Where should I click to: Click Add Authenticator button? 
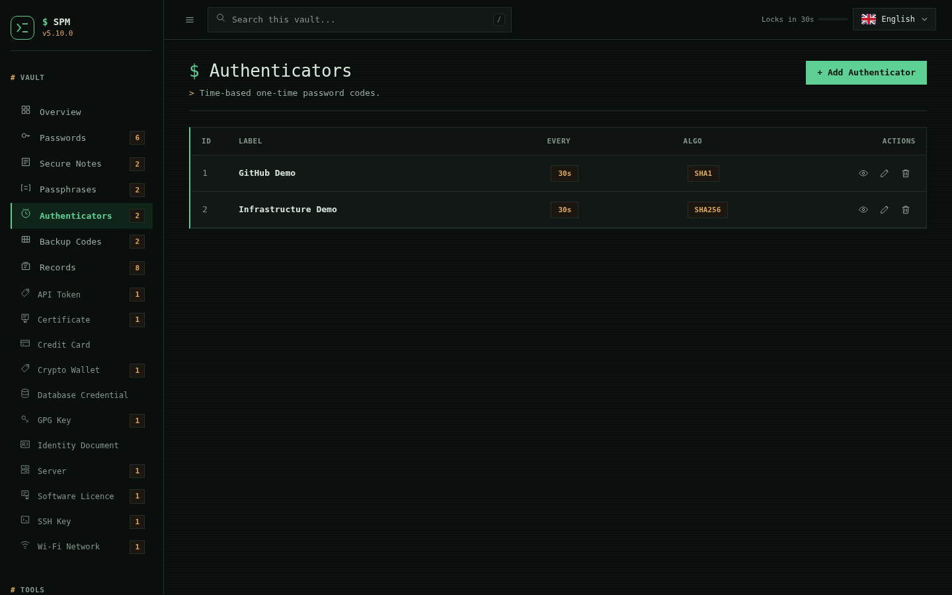(x=866, y=73)
